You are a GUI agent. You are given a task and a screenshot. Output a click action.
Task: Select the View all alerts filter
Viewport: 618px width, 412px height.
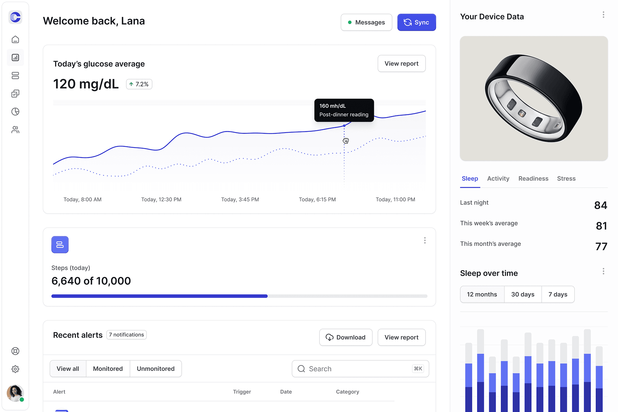68,368
